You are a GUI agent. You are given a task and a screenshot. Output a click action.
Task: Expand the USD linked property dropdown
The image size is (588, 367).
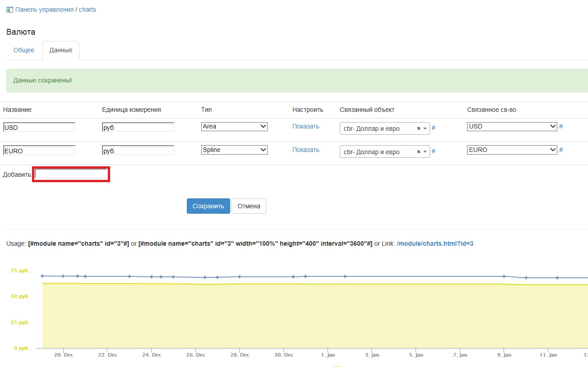tap(512, 127)
